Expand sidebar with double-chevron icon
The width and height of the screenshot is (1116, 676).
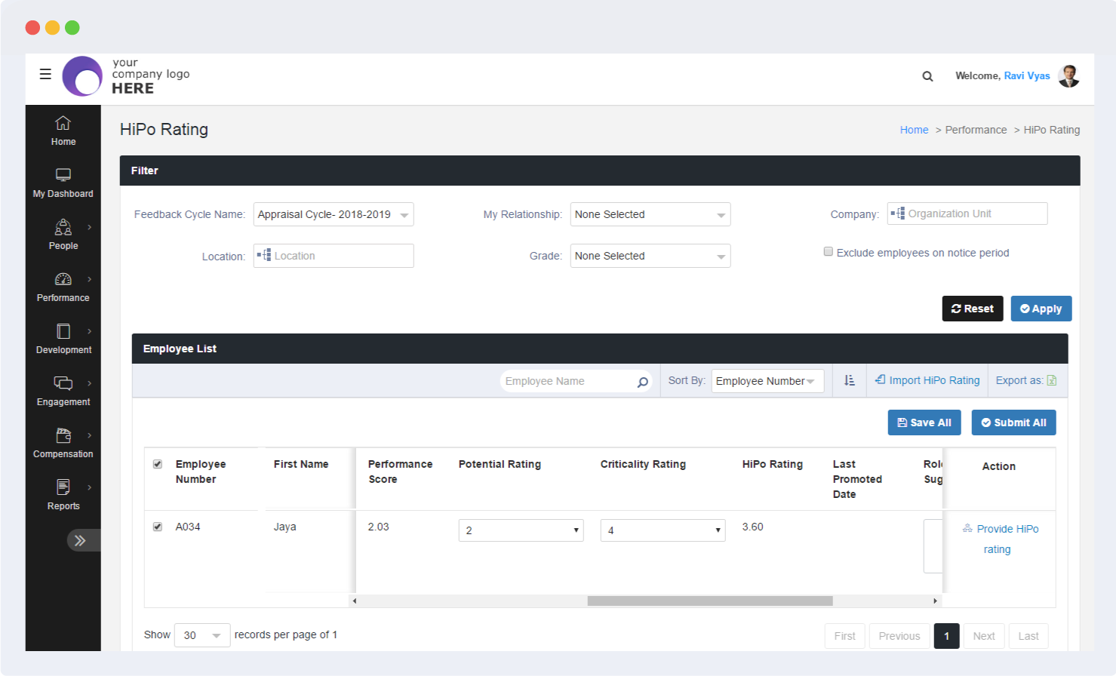click(80, 540)
